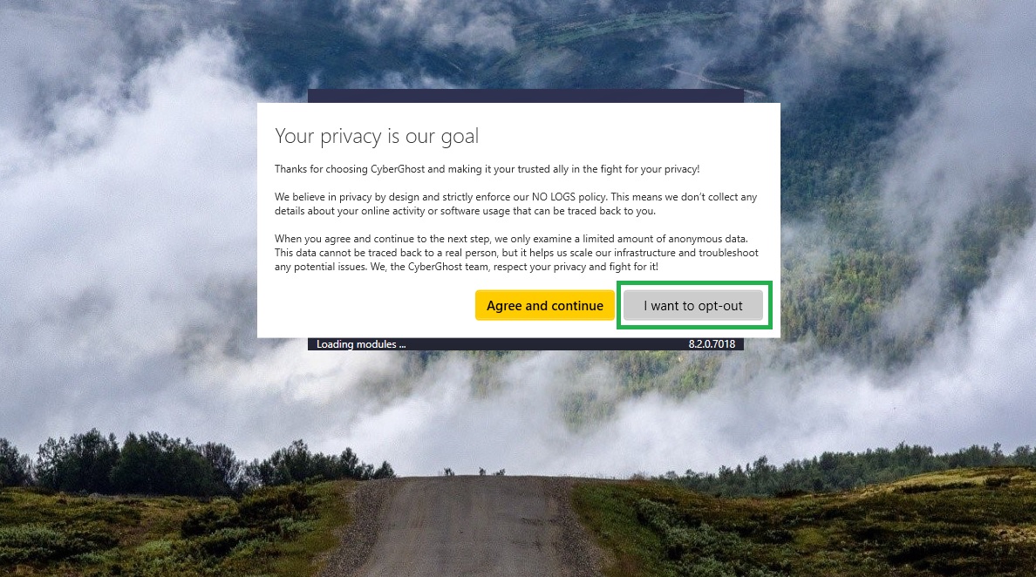Click the 'troubleshoot' word in the dialog text
The height and width of the screenshot is (577, 1036).
[728, 253]
